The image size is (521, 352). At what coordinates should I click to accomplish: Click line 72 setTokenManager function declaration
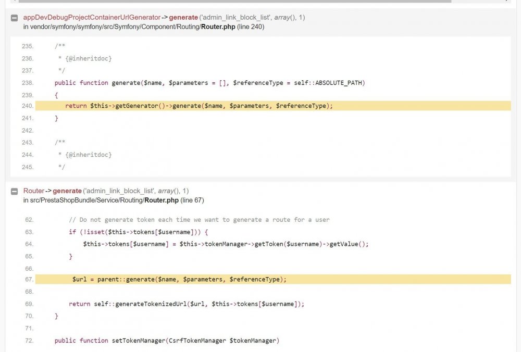click(167, 341)
